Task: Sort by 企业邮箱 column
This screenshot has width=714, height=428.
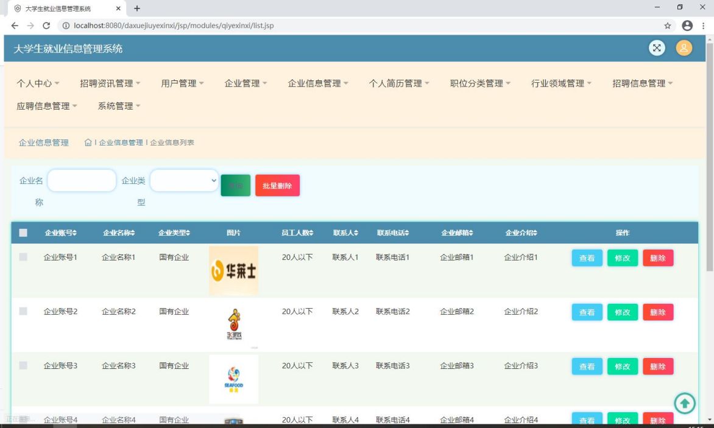Action: point(457,233)
